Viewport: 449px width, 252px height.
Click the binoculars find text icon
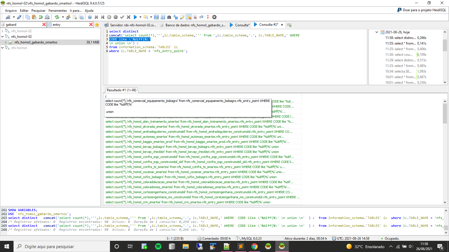pyautogui.click(x=169, y=17)
